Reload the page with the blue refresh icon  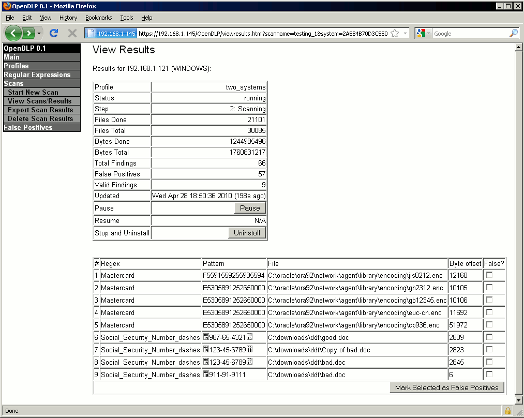54,33
